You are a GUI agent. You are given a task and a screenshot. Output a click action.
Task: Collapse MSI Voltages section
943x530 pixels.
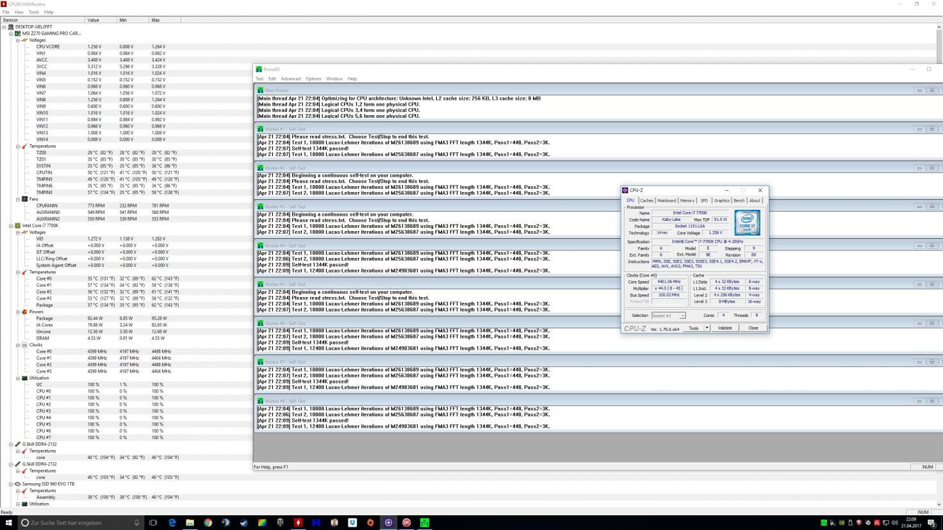18,40
